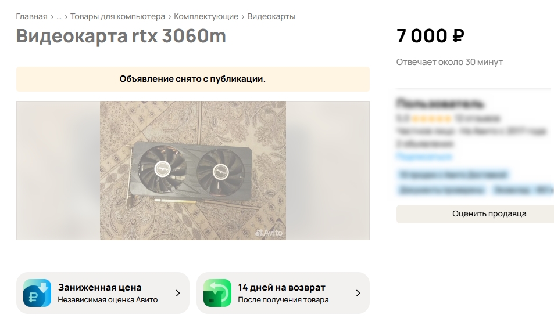Click the 7 000 ₽ price
This screenshot has height=333, width=554.
(430, 36)
